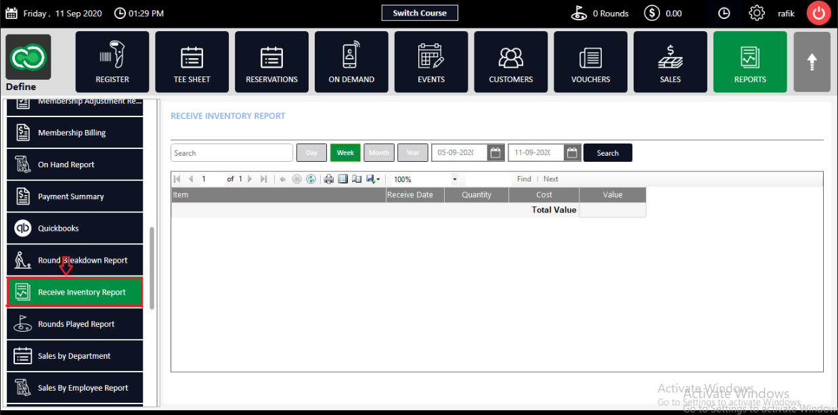The height and width of the screenshot is (415, 838).
Task: Open the On Demand module
Action: pyautogui.click(x=351, y=62)
